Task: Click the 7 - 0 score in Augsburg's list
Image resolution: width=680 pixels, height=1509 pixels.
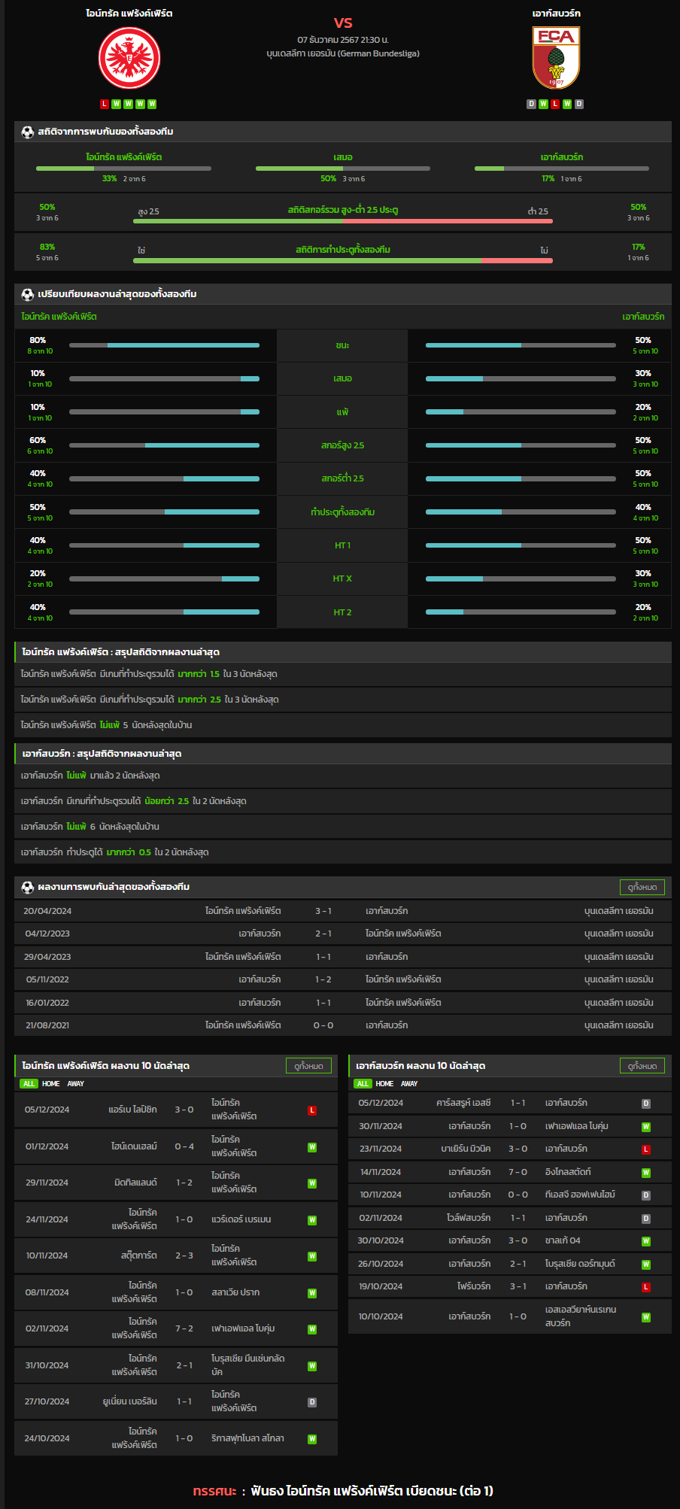Action: tap(518, 1172)
